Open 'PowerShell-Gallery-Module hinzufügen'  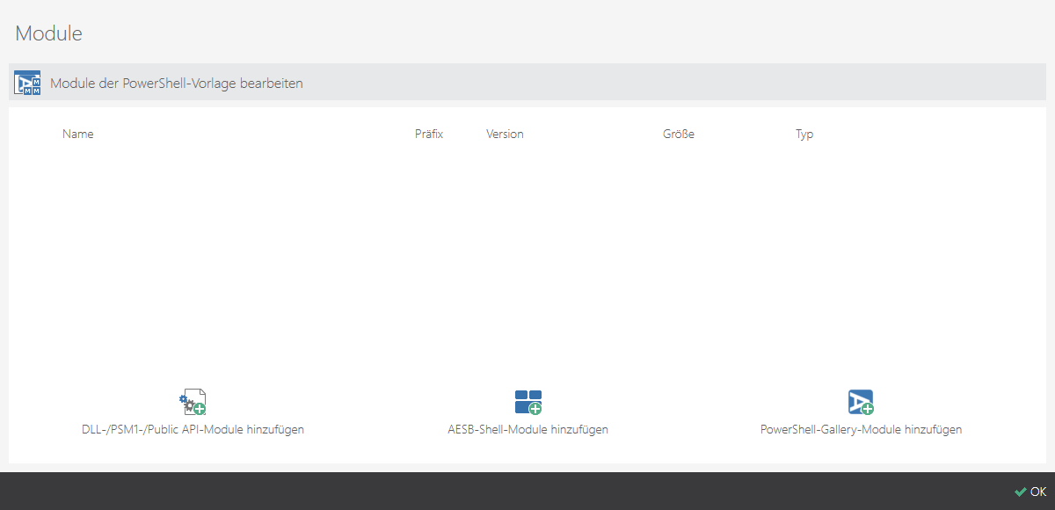[861, 429]
